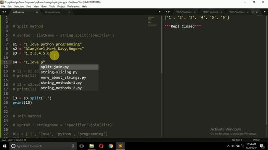Choose string-slicing.py from autocomplete list
The image size is (268, 150).
pos(69,72)
